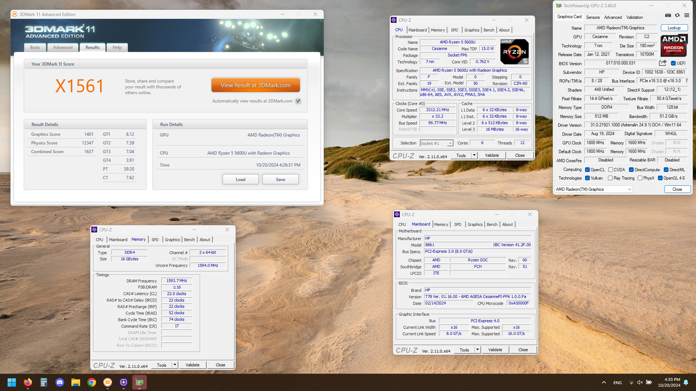Image resolution: width=696 pixels, height=391 pixels.
Task: Switch to 3DMark 11 taskbar icon
Action: point(108,382)
